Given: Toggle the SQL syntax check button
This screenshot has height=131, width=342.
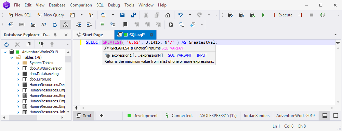Looking at the screenshot, I should pos(65,25).
